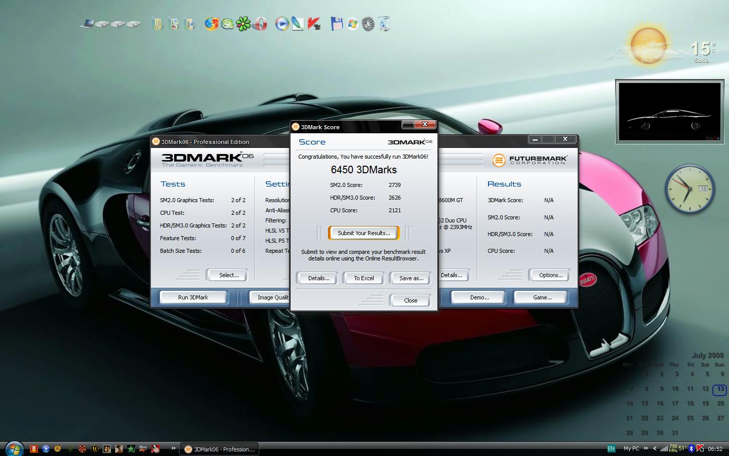Expand the quick launch overflow chevron
The width and height of the screenshot is (729, 456).
click(173, 448)
